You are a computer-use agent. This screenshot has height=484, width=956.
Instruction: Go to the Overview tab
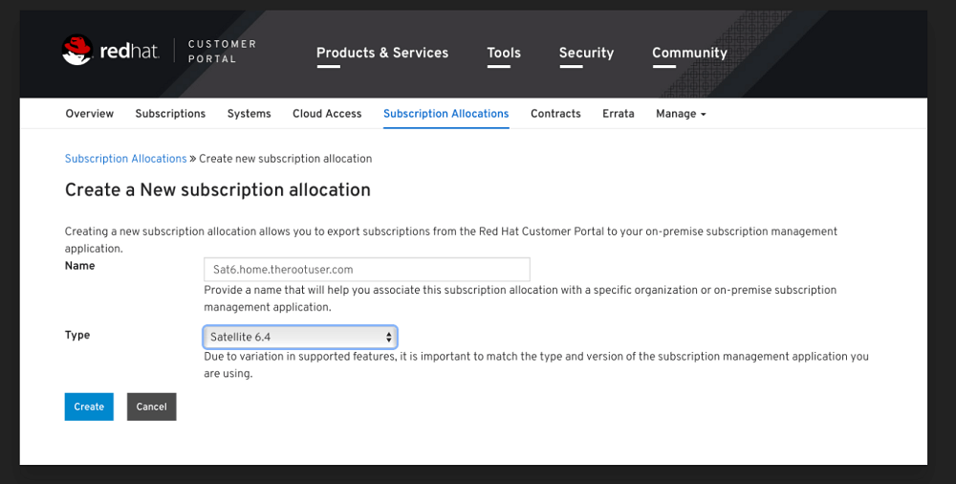click(x=89, y=114)
